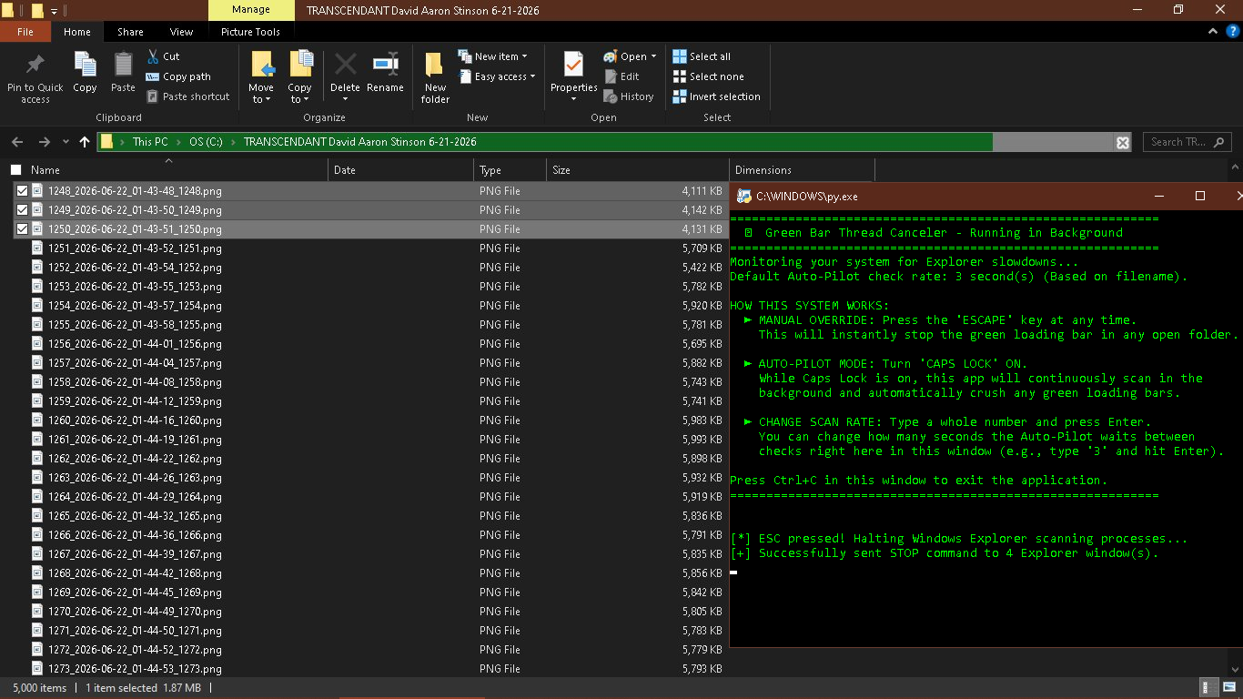Click the Manage contextual tab

(x=251, y=10)
